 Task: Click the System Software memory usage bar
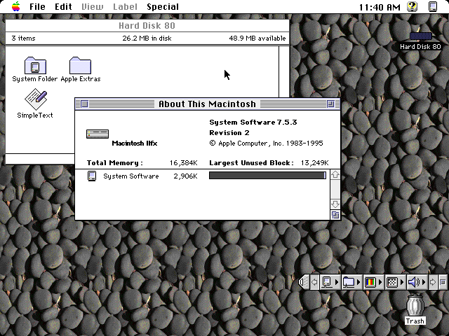(x=267, y=176)
